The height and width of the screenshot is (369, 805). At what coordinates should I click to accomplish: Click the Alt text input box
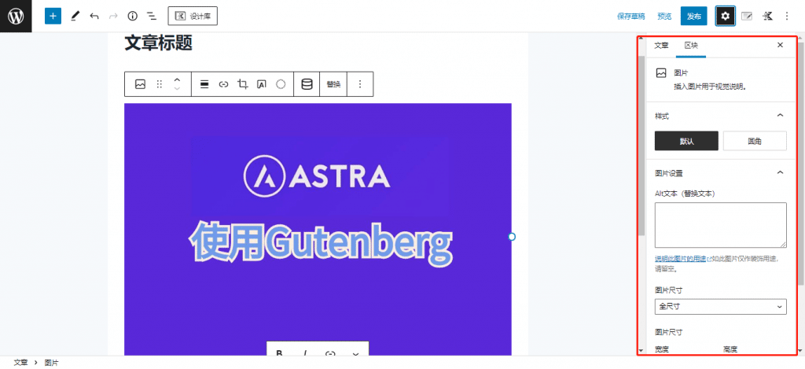click(x=720, y=225)
